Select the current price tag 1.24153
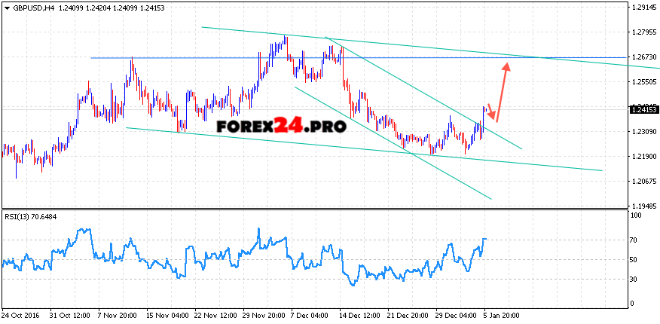Image resolution: width=660 pixels, height=324 pixels. [x=643, y=109]
